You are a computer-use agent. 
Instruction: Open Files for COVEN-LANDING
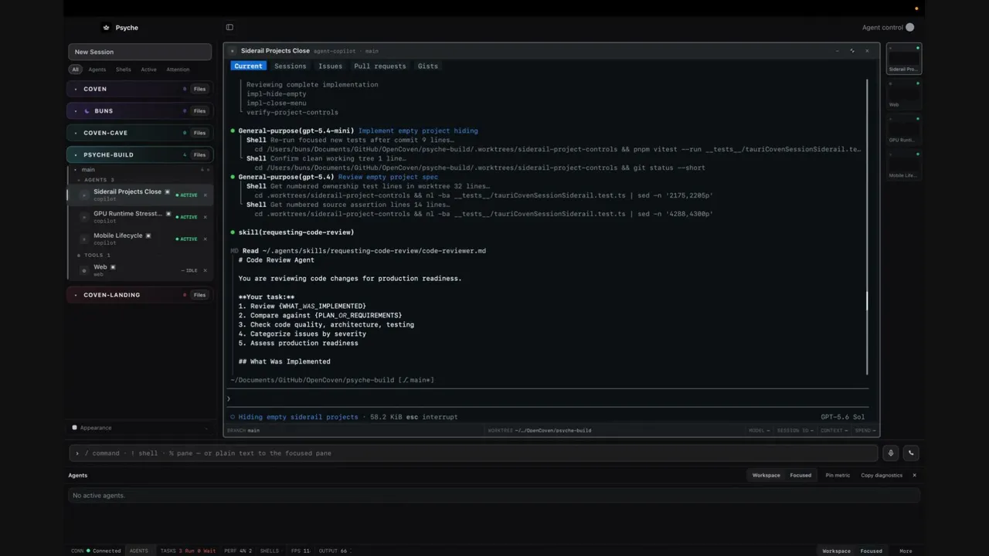click(199, 294)
